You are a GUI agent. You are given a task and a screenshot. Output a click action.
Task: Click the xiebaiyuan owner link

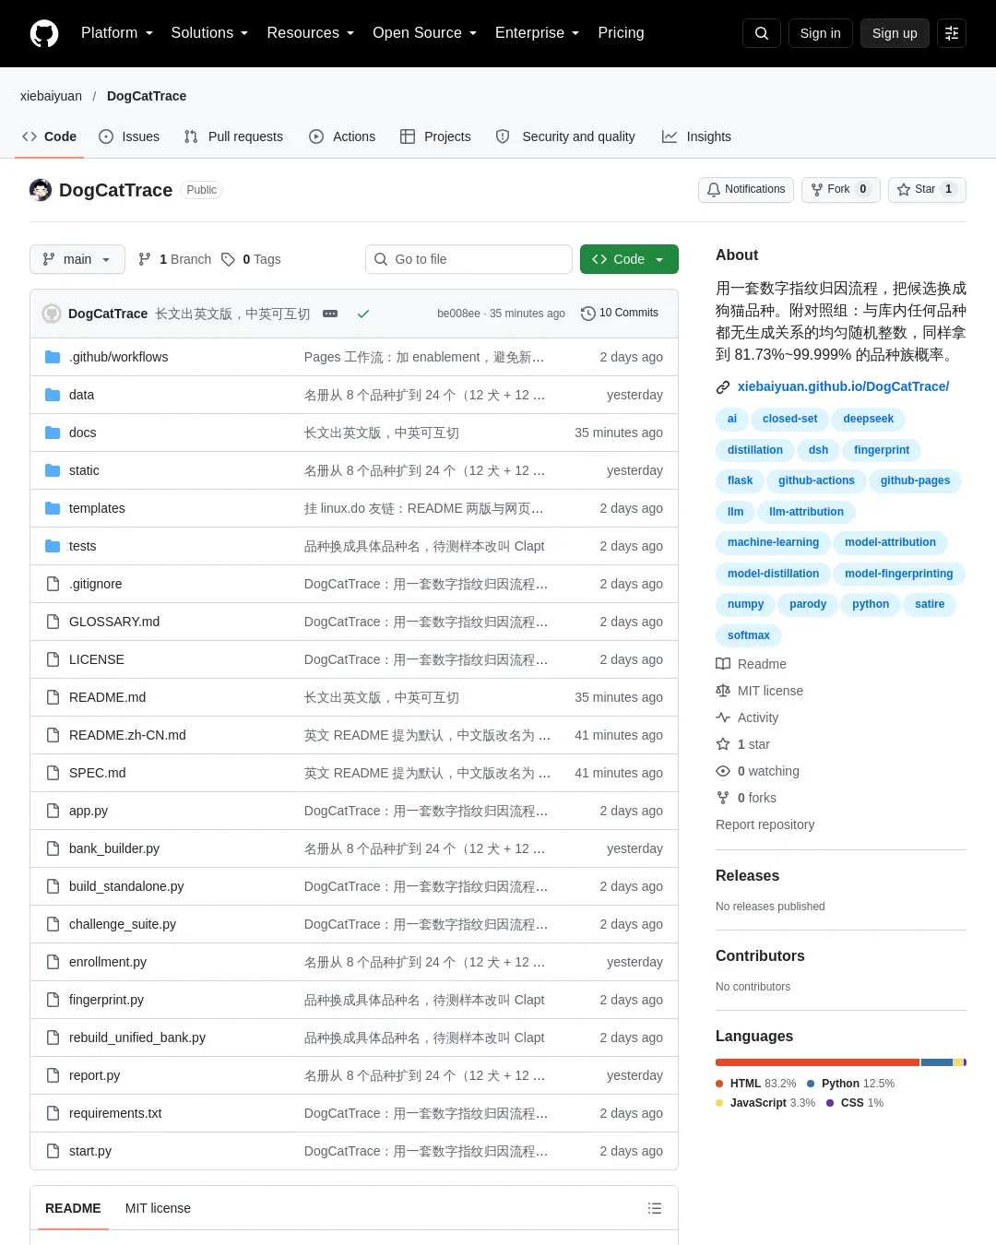(51, 96)
